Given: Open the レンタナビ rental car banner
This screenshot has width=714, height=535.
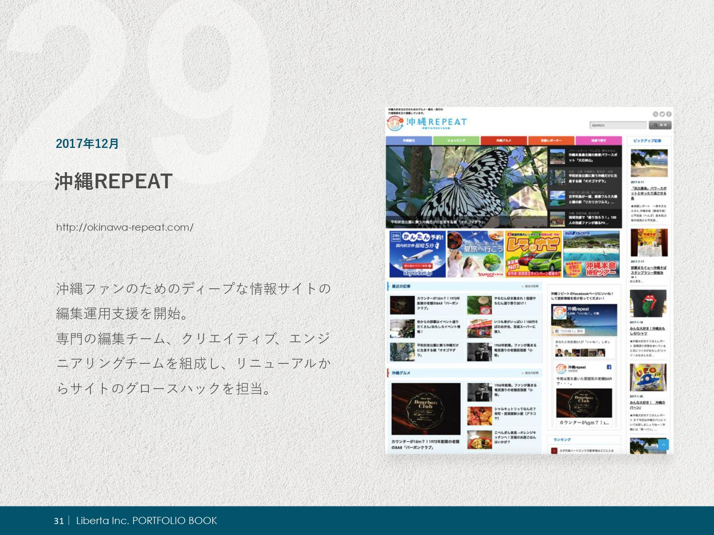Looking at the screenshot, I should [x=533, y=254].
